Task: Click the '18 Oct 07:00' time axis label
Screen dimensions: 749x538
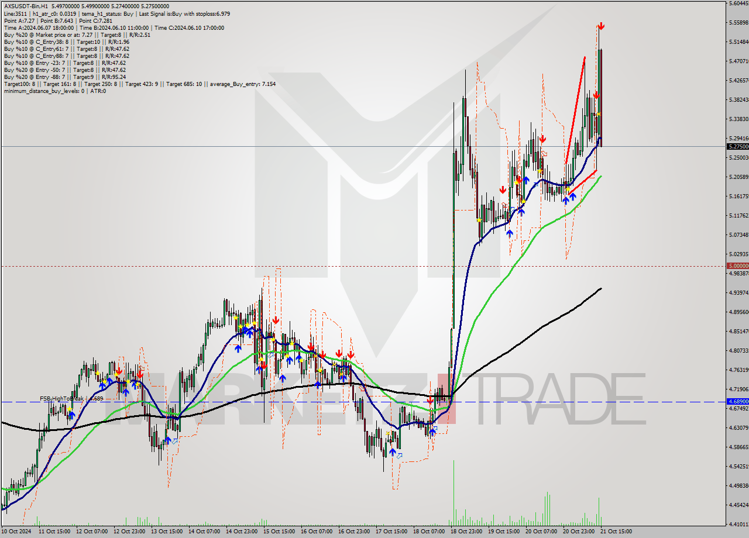Action: (429, 532)
